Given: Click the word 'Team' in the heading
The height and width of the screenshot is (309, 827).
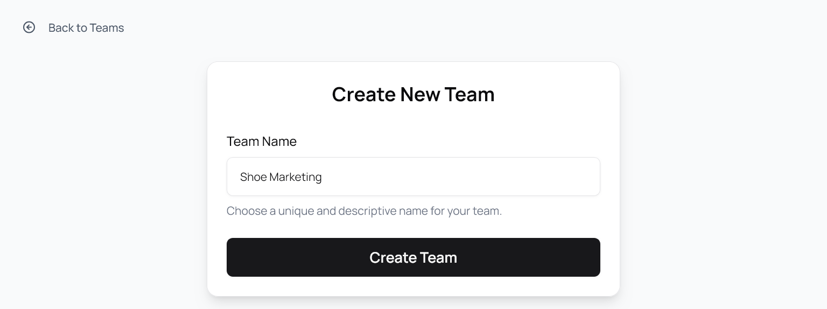Looking at the screenshot, I should [469, 94].
